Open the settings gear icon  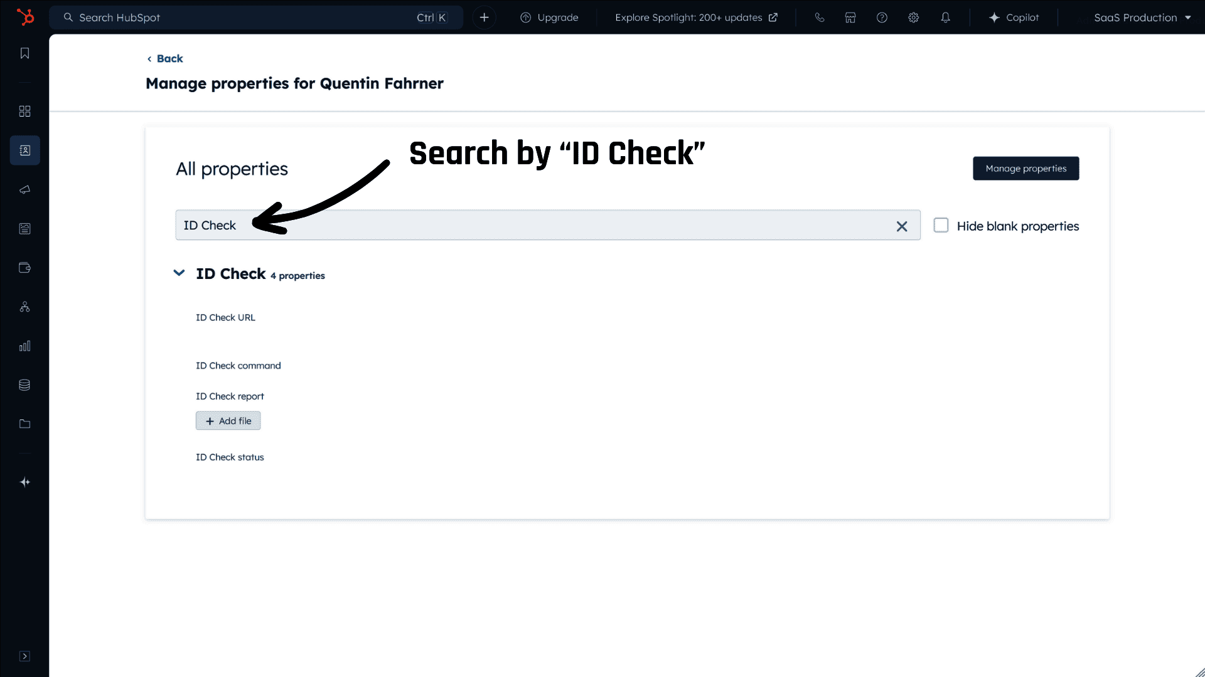click(x=913, y=18)
